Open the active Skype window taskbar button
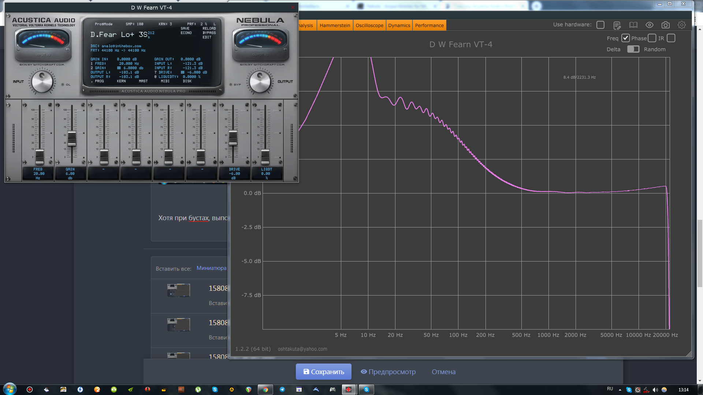Viewport: 703px width, 395px height. click(366, 390)
